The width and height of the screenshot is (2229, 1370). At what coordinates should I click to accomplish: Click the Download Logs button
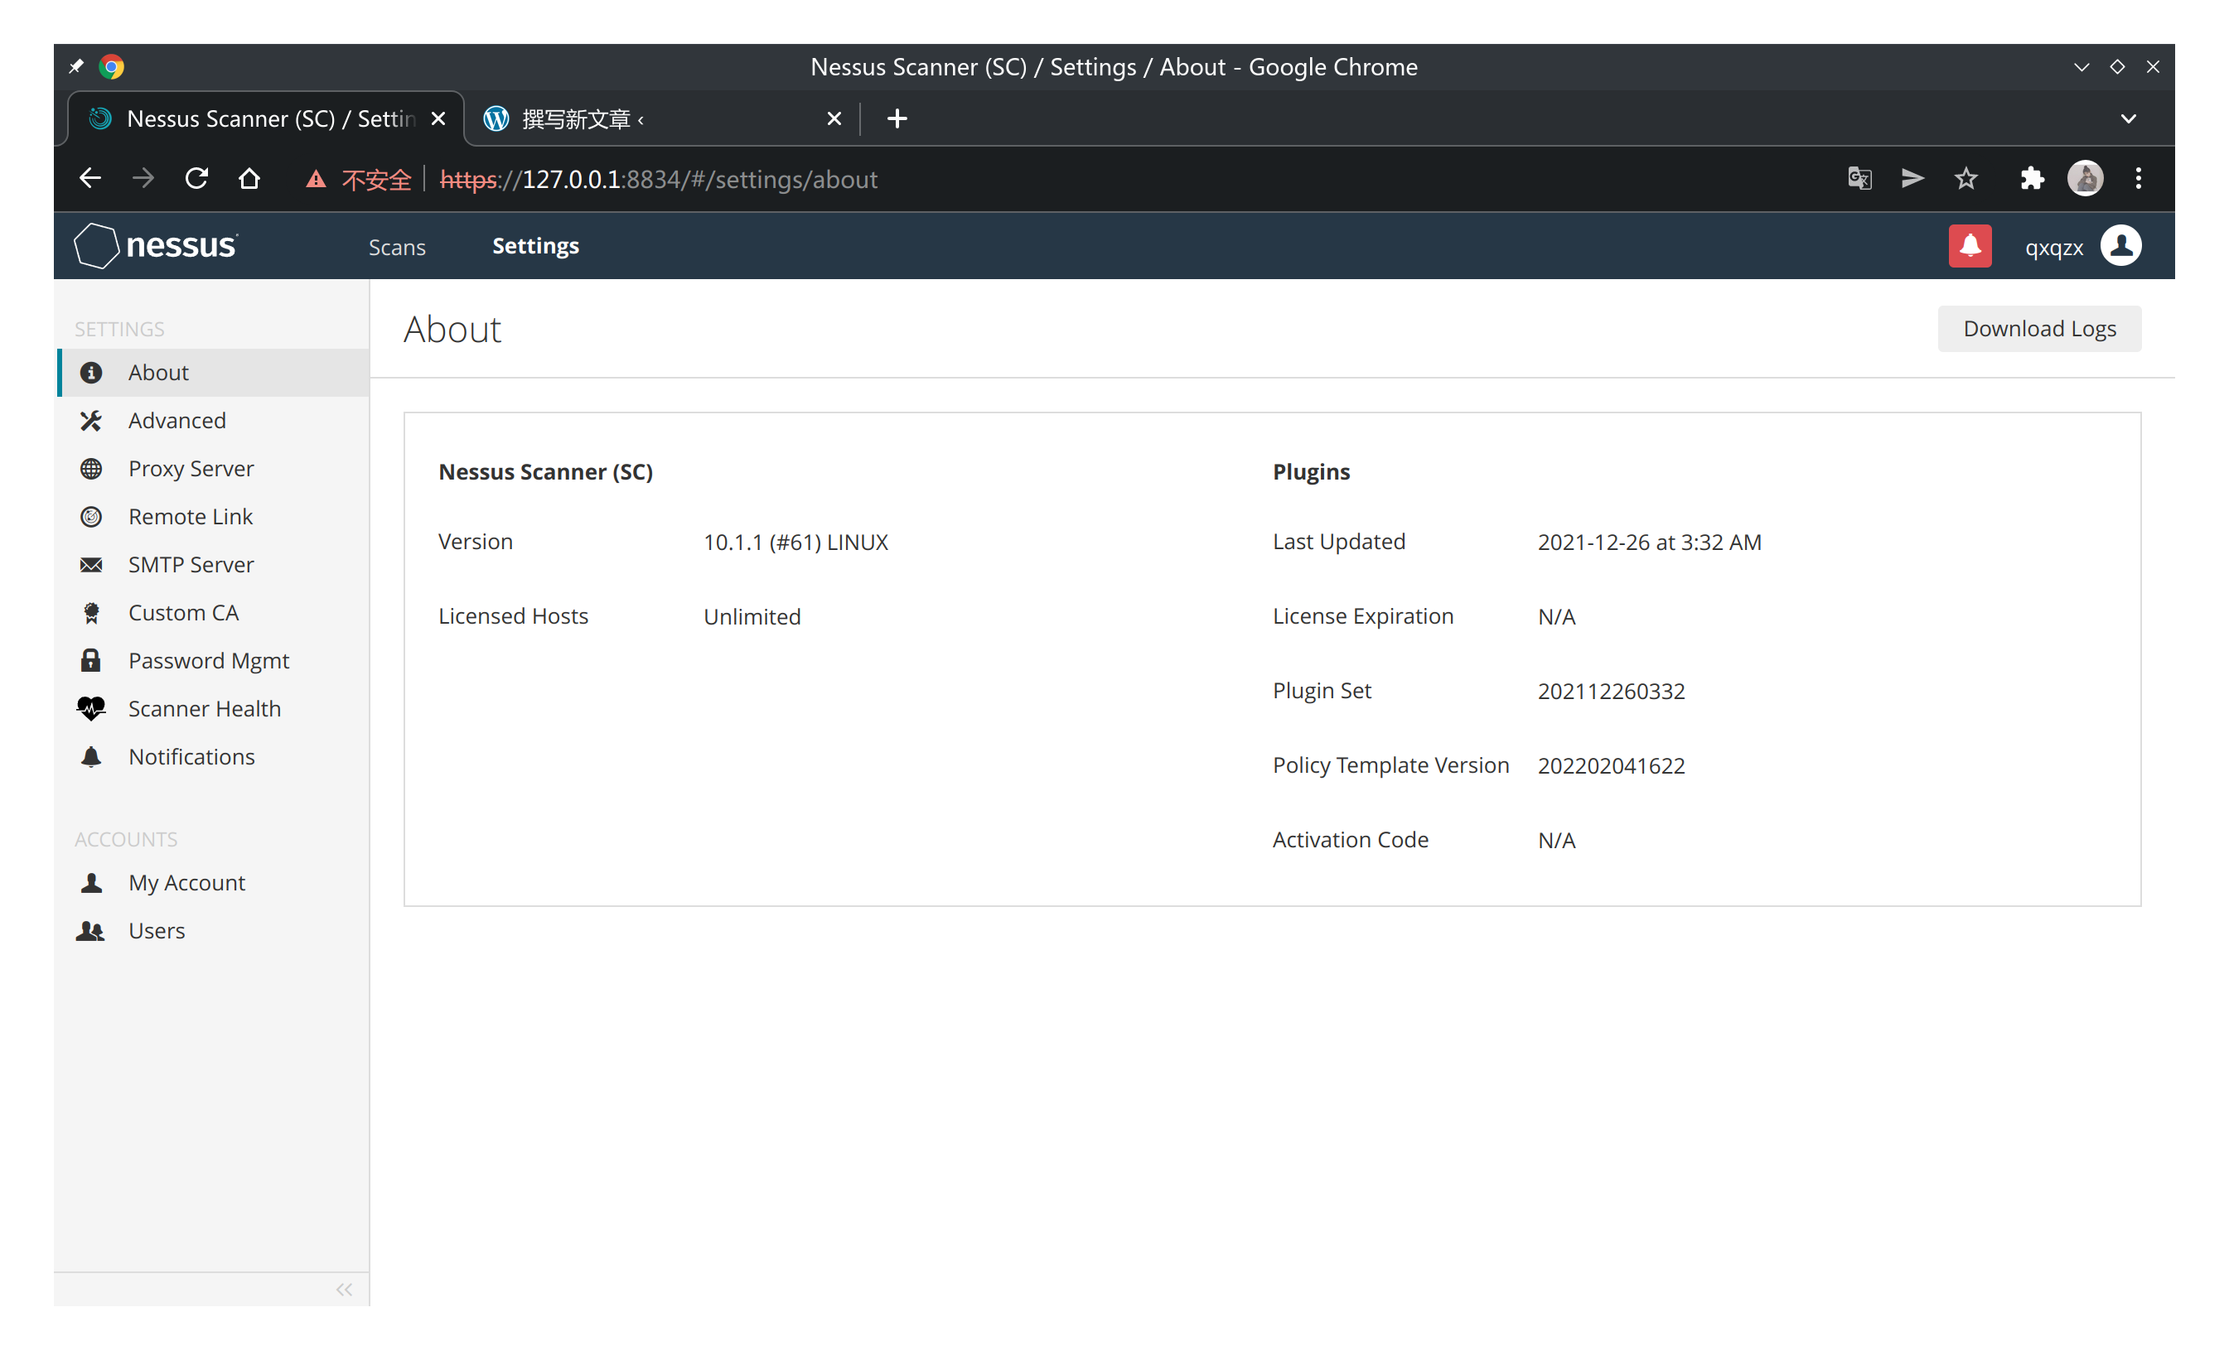[2039, 328]
